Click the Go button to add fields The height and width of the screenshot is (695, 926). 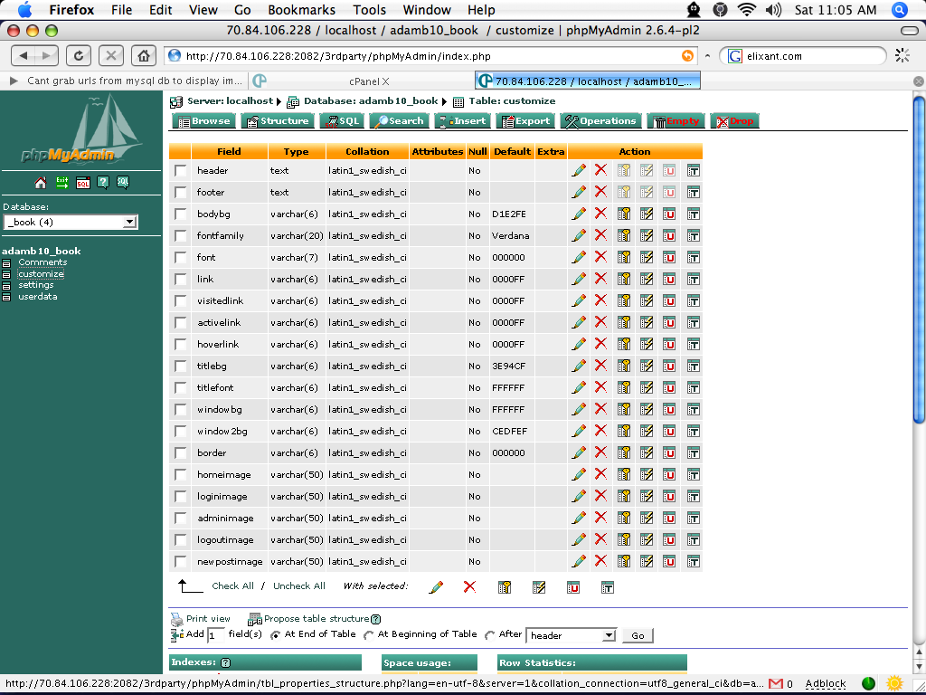[x=638, y=635]
